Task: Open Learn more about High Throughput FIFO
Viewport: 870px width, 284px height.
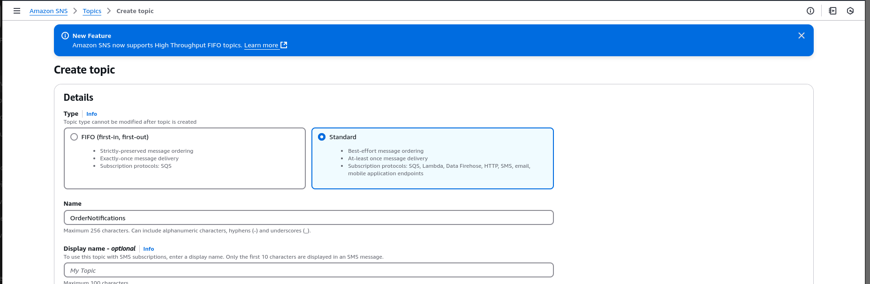Action: click(261, 45)
